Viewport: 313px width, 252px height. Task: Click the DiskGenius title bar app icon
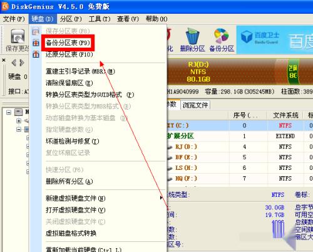coord(5,6)
